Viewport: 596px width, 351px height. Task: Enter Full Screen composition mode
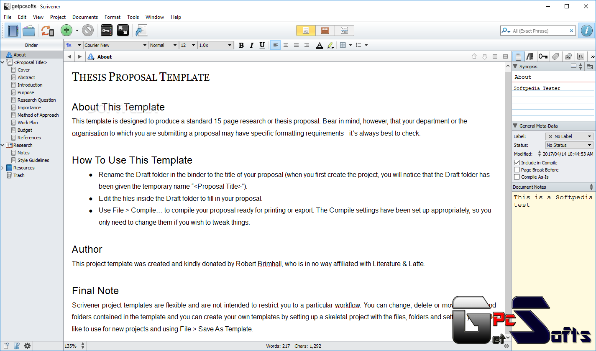tap(123, 31)
